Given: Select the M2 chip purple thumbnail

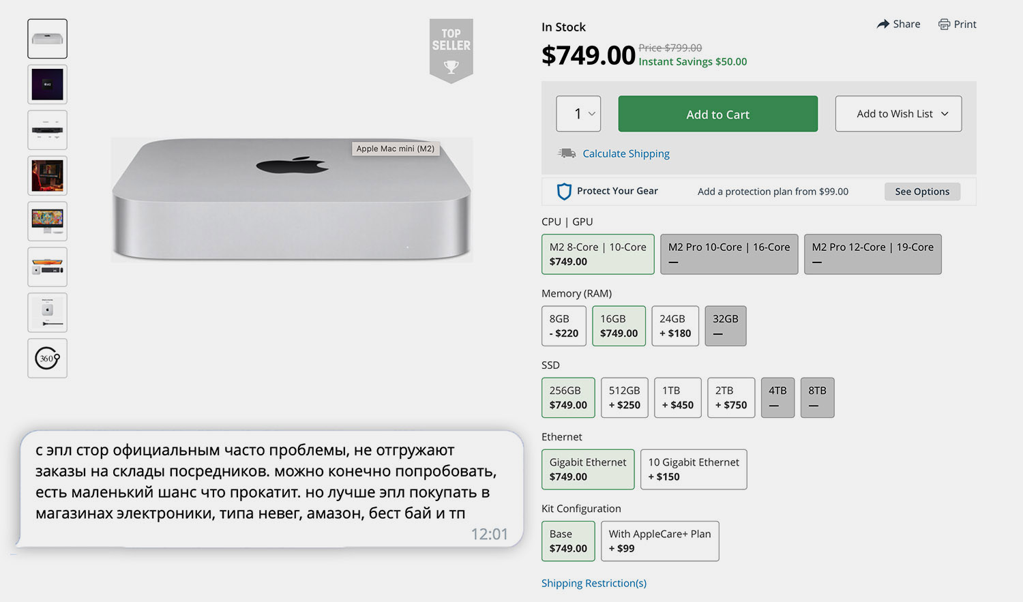Looking at the screenshot, I should tap(47, 85).
